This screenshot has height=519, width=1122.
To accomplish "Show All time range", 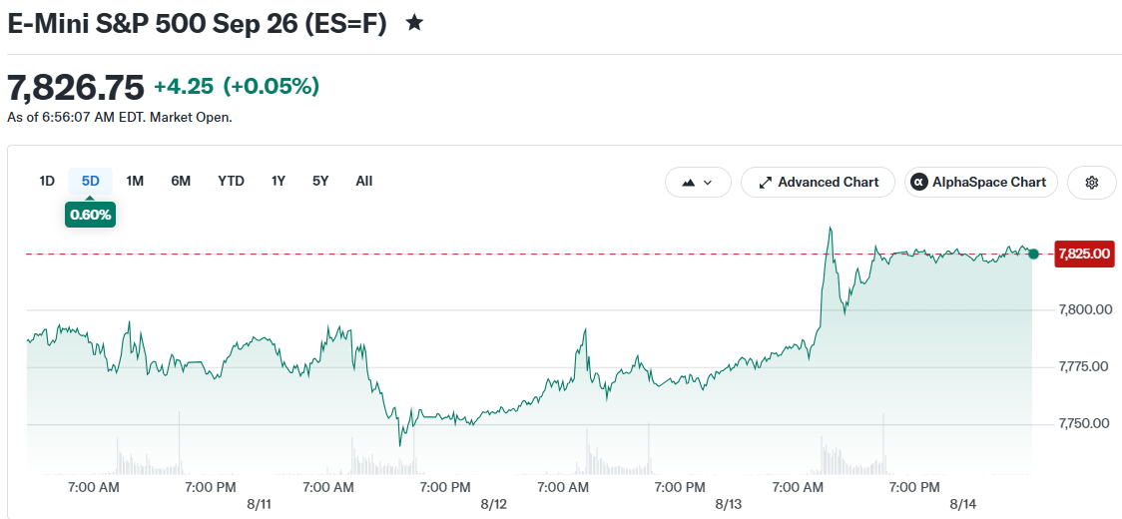I will point(364,181).
